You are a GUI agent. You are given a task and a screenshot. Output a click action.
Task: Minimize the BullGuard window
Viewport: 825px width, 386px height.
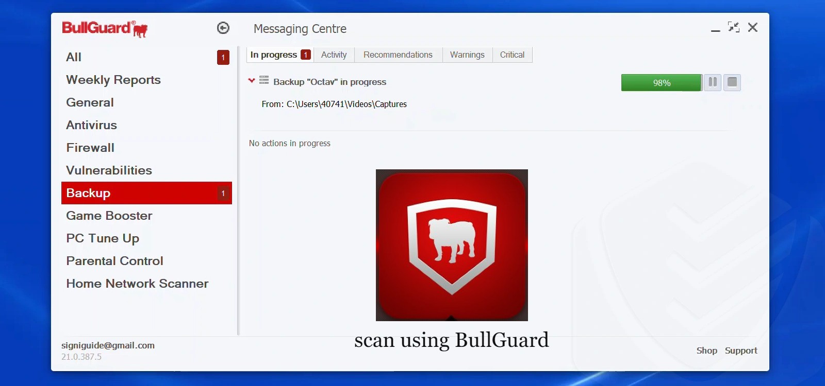[715, 30]
